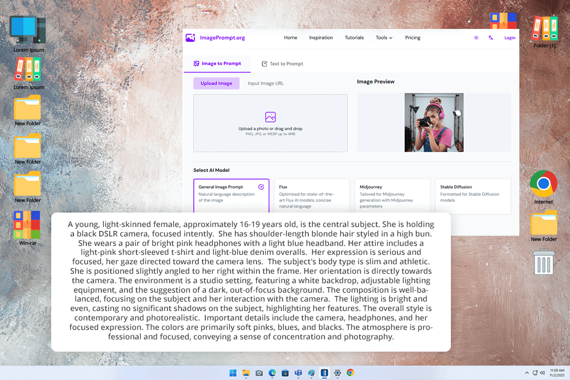Click the taskbar clock and date
The height and width of the screenshot is (380, 570).
557,373
